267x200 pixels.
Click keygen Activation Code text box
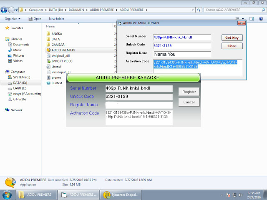(197, 67)
